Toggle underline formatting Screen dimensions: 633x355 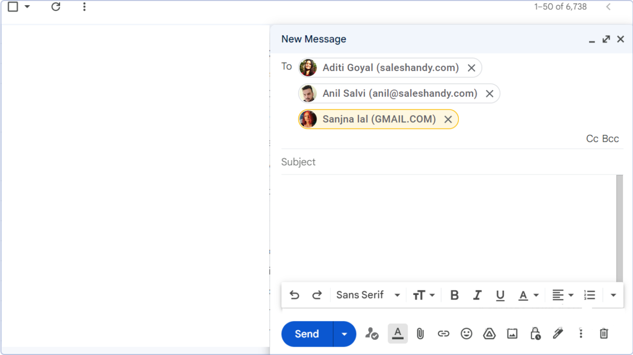coord(500,295)
